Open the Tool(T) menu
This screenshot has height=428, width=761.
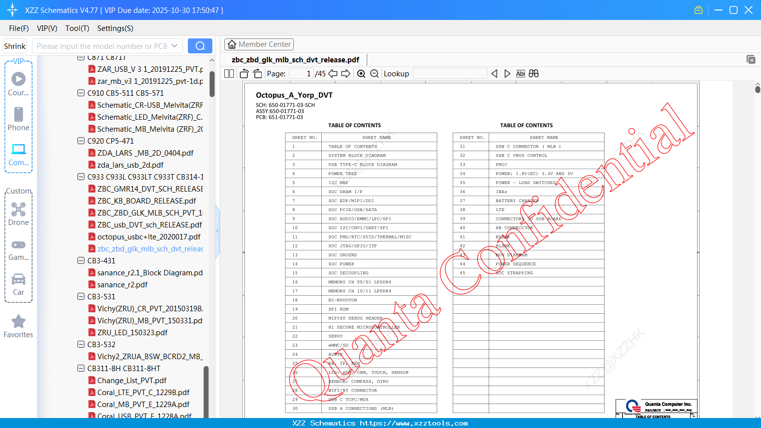(77, 28)
